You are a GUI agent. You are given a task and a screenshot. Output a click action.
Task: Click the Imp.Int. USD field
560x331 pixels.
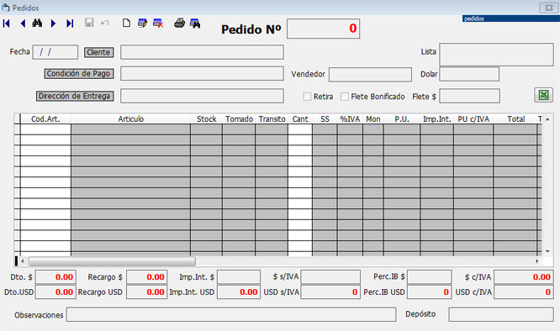pos(239,292)
